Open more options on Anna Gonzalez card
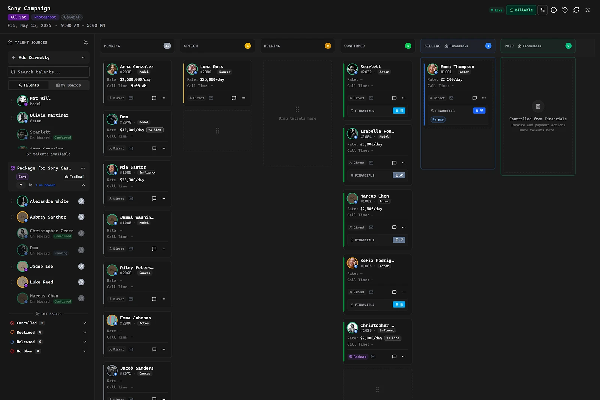This screenshot has width=600, height=400. [163, 98]
